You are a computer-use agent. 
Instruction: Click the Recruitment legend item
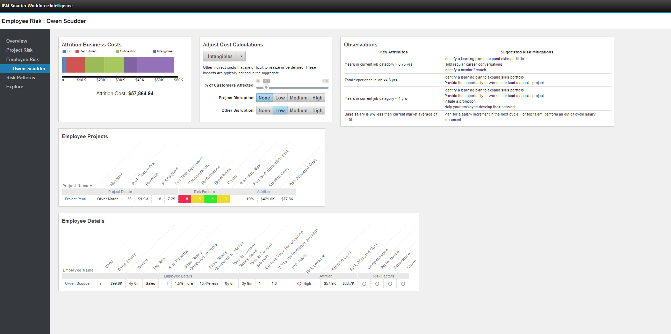click(x=86, y=51)
